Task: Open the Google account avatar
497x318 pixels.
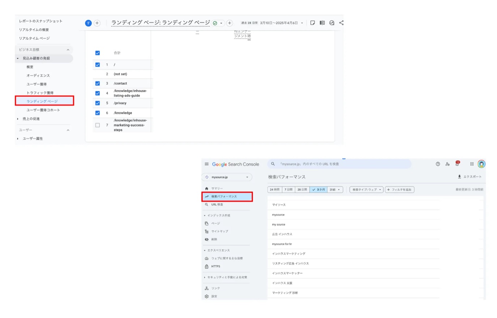Action: tap(481, 164)
